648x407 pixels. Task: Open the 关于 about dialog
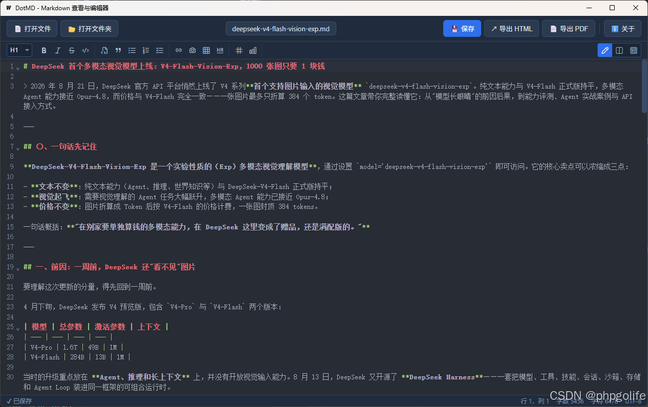[x=622, y=29]
